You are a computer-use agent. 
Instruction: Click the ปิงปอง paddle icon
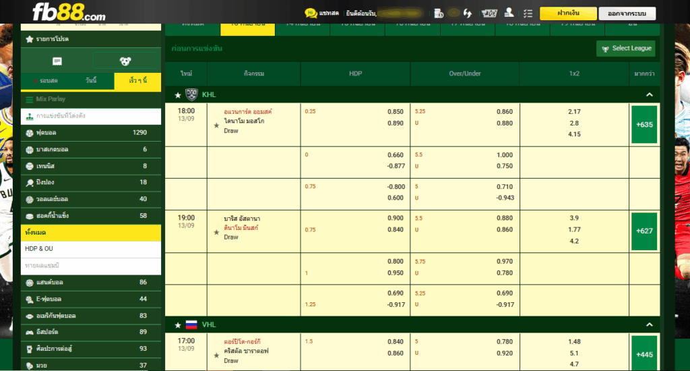tap(30, 182)
